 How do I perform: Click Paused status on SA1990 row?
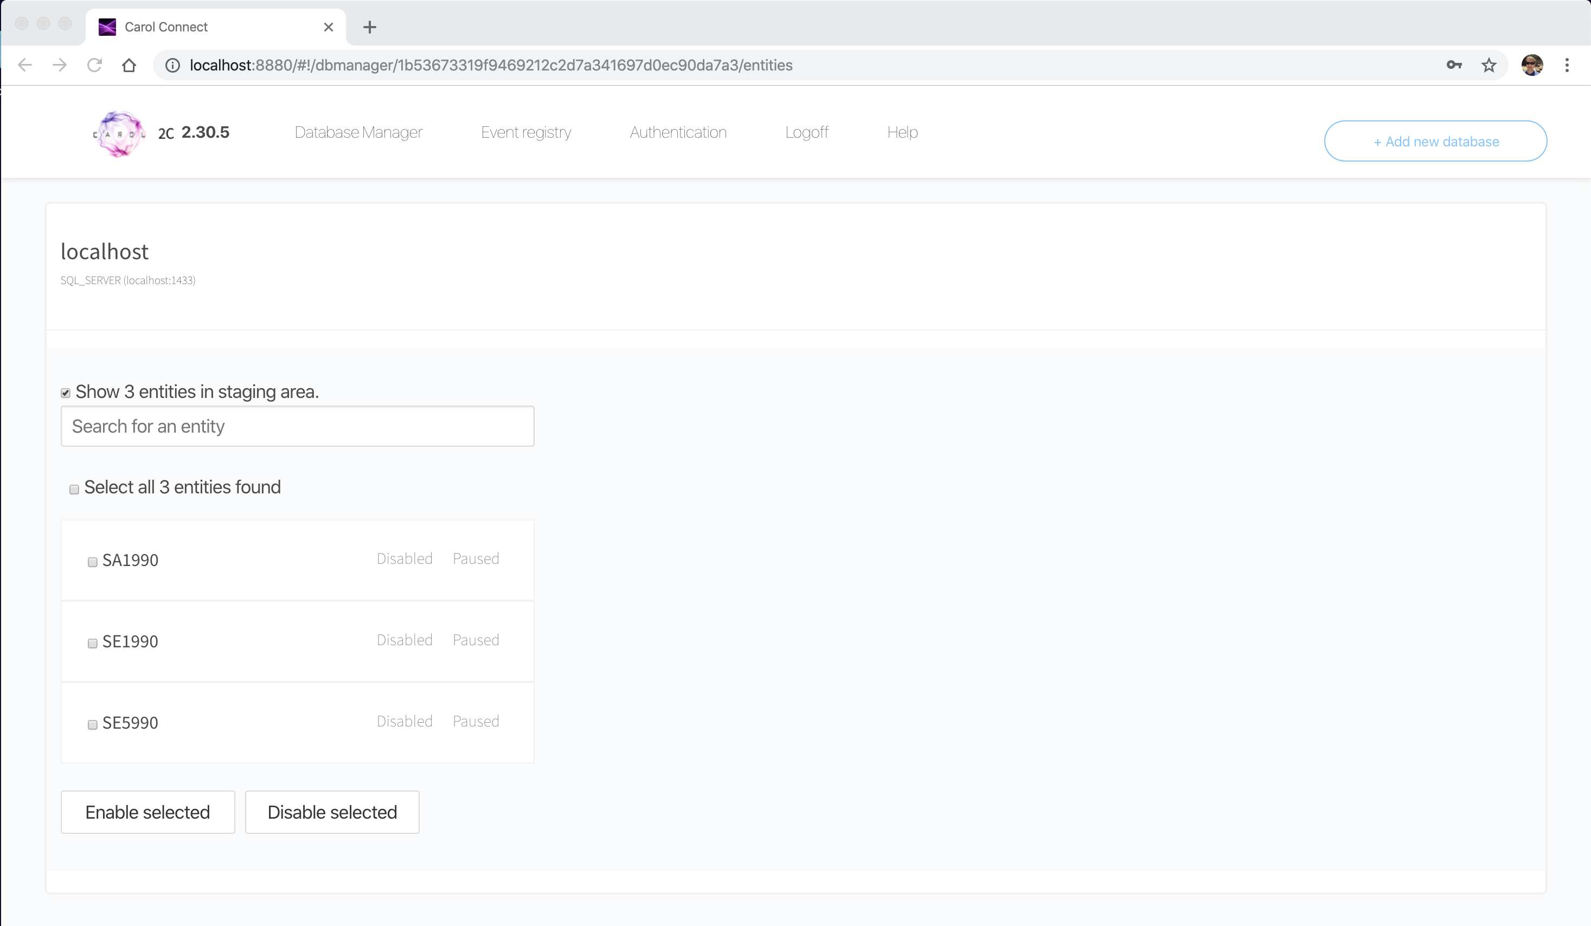click(476, 560)
